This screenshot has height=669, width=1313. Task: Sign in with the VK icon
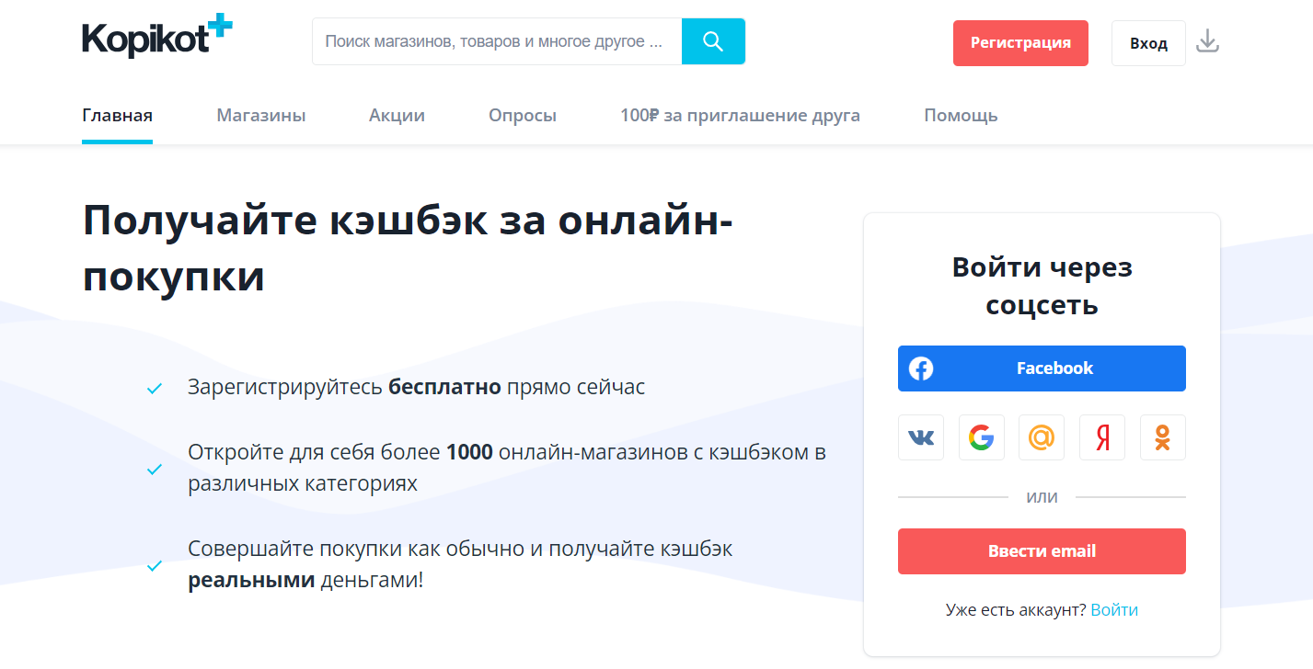tap(921, 437)
